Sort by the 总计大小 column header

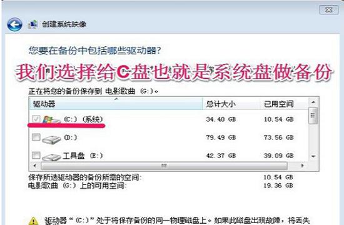pos(231,104)
